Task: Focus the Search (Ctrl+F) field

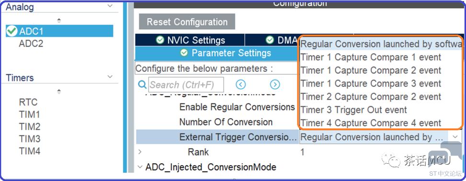Action: (186, 85)
